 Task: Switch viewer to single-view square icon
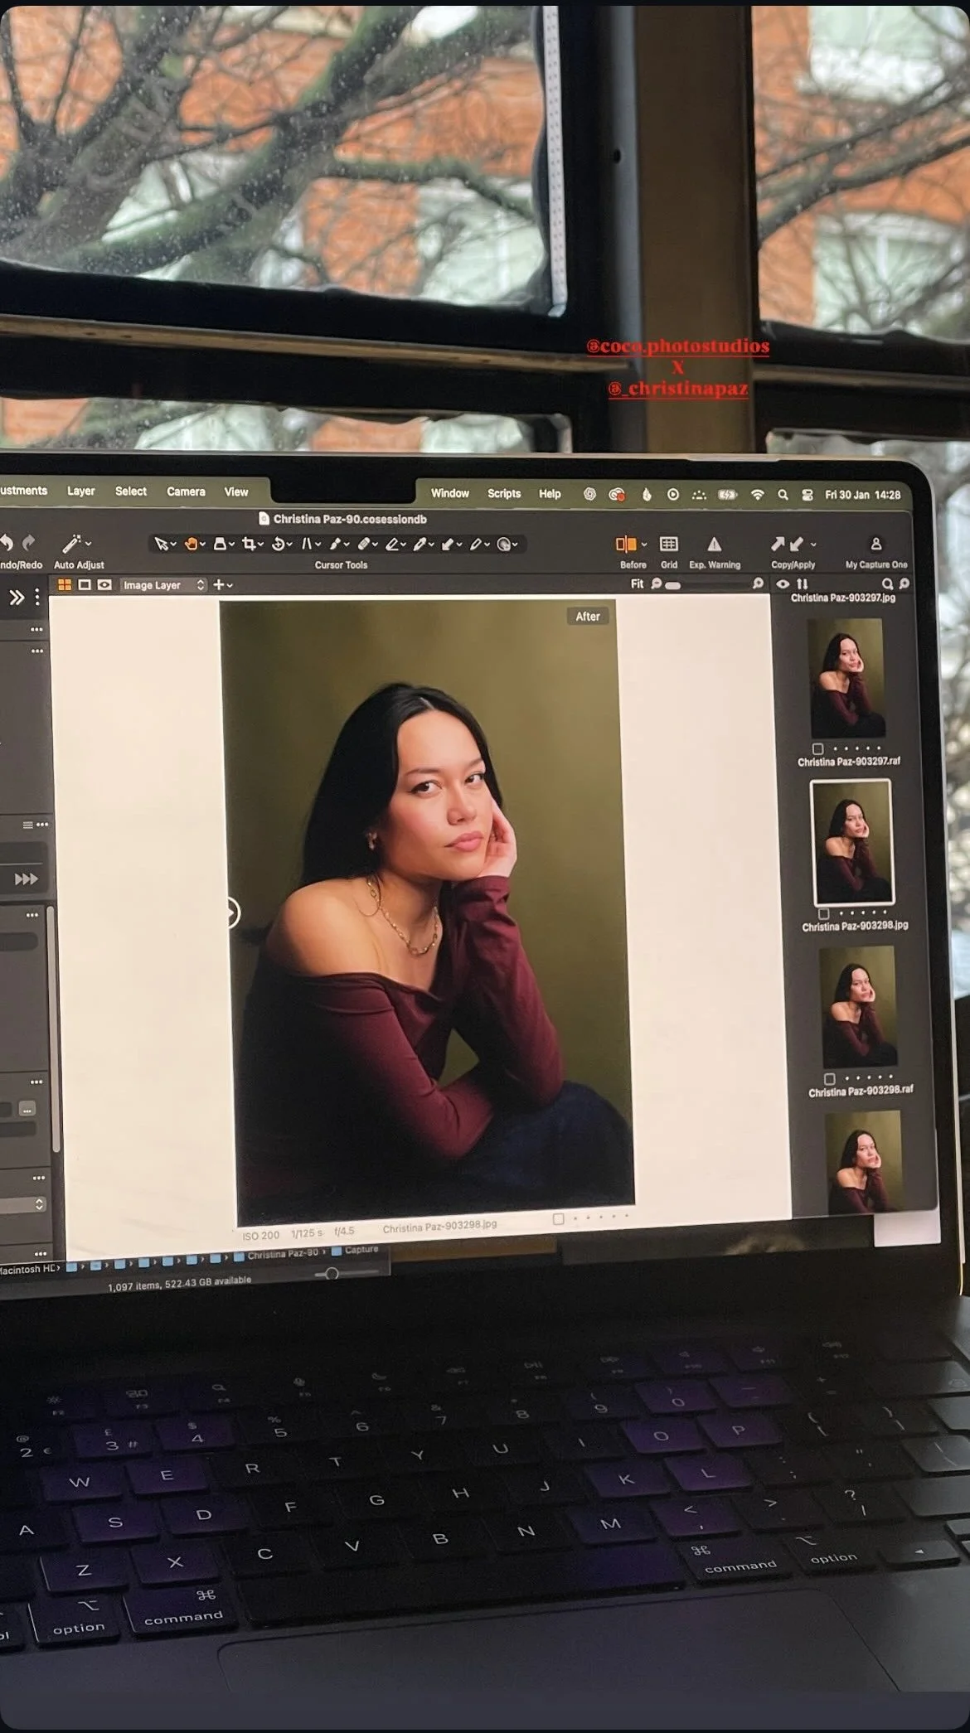coord(85,585)
